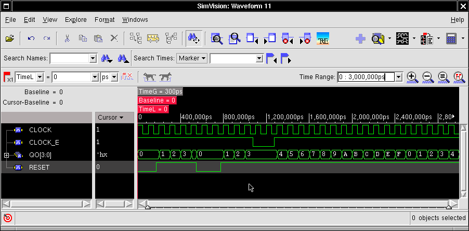The width and height of the screenshot is (469, 231).
Task: Click the TimeL = 0 cursor flag
Action: [x=153, y=109]
